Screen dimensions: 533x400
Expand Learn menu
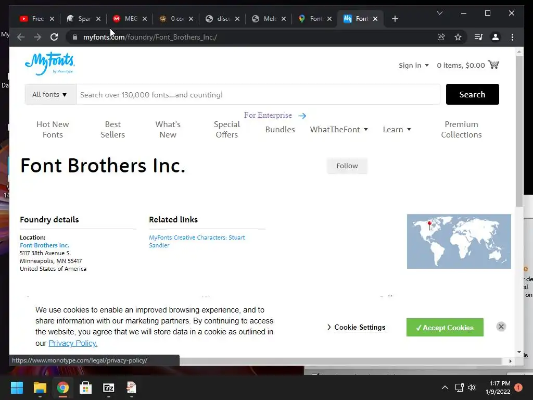[x=397, y=130]
